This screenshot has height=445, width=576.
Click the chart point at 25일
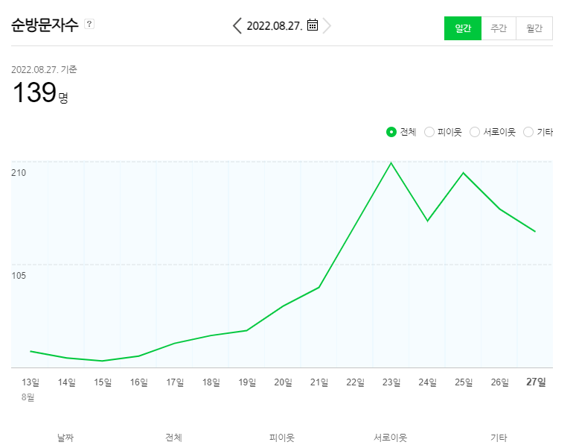tap(463, 173)
